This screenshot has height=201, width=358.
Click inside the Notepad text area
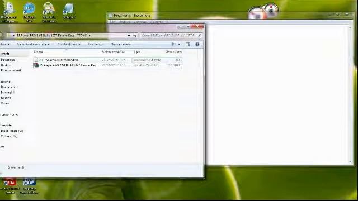tap(277, 94)
